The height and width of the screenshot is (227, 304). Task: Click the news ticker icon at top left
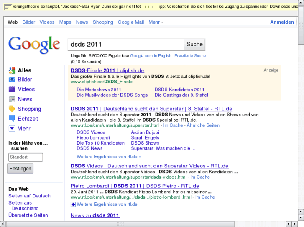coord(8,7)
